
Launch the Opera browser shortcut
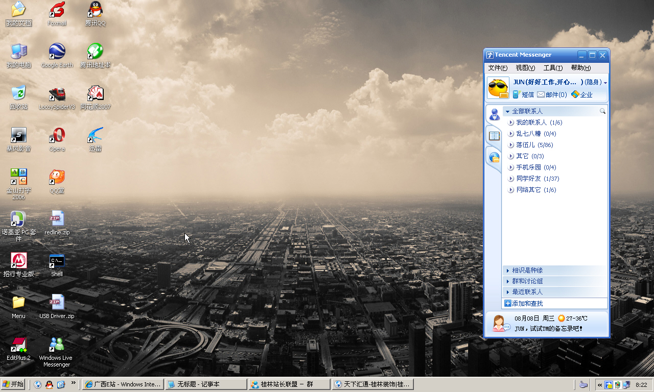[57, 136]
